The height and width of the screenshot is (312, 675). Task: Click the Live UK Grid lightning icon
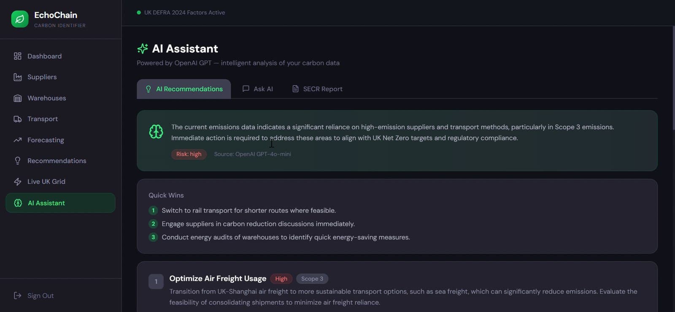pyautogui.click(x=17, y=182)
